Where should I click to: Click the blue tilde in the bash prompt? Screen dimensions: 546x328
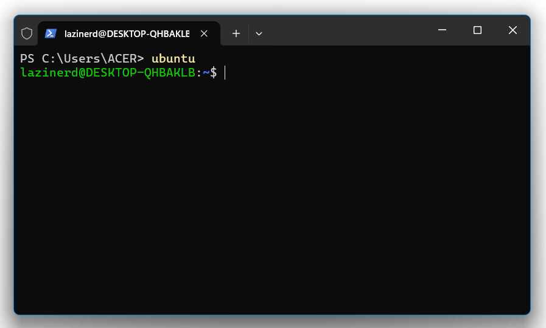point(206,73)
